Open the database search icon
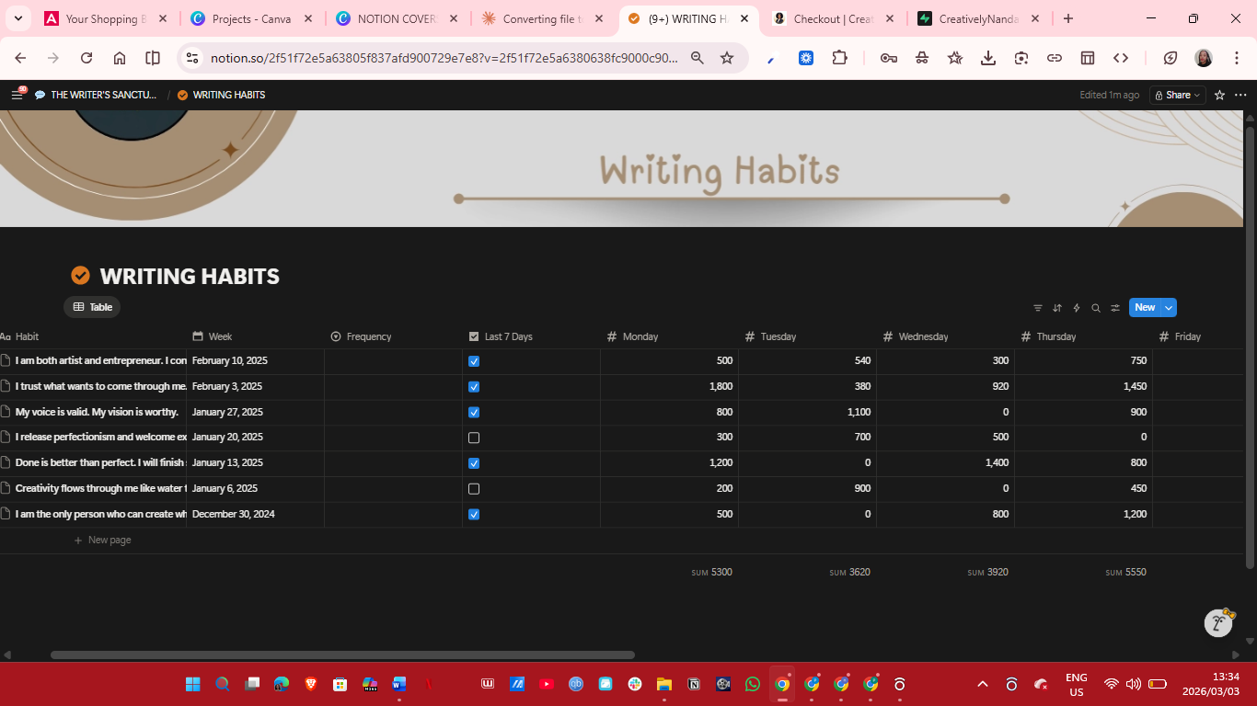The height and width of the screenshot is (706, 1257). pyautogui.click(x=1095, y=307)
